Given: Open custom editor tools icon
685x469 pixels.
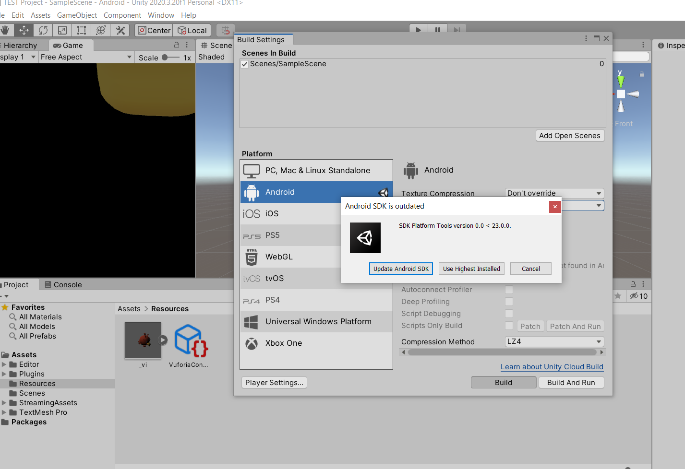Looking at the screenshot, I should click(x=120, y=30).
